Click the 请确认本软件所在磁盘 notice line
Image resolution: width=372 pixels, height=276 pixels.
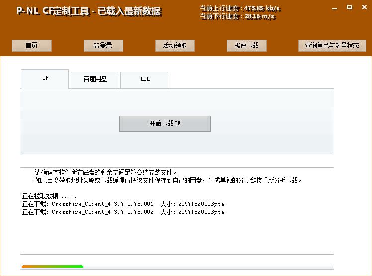coord(105,172)
